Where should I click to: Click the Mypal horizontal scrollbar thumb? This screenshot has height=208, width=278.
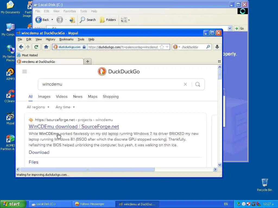87,170
